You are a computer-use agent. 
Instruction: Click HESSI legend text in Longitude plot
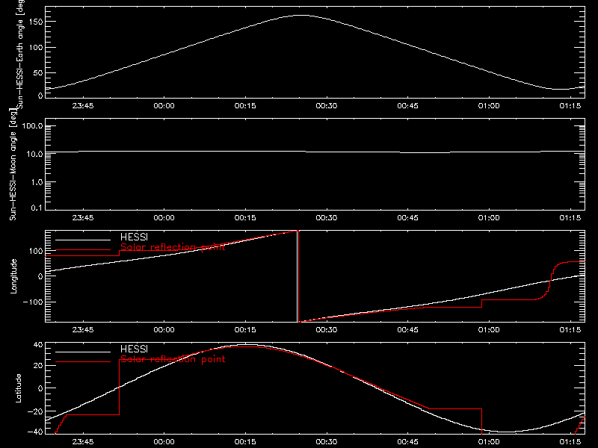[x=134, y=237]
